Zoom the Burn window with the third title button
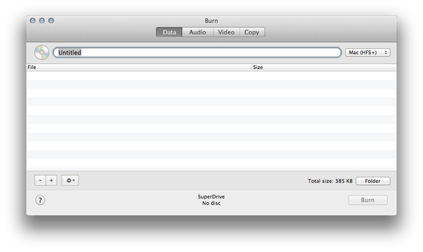 51,20
